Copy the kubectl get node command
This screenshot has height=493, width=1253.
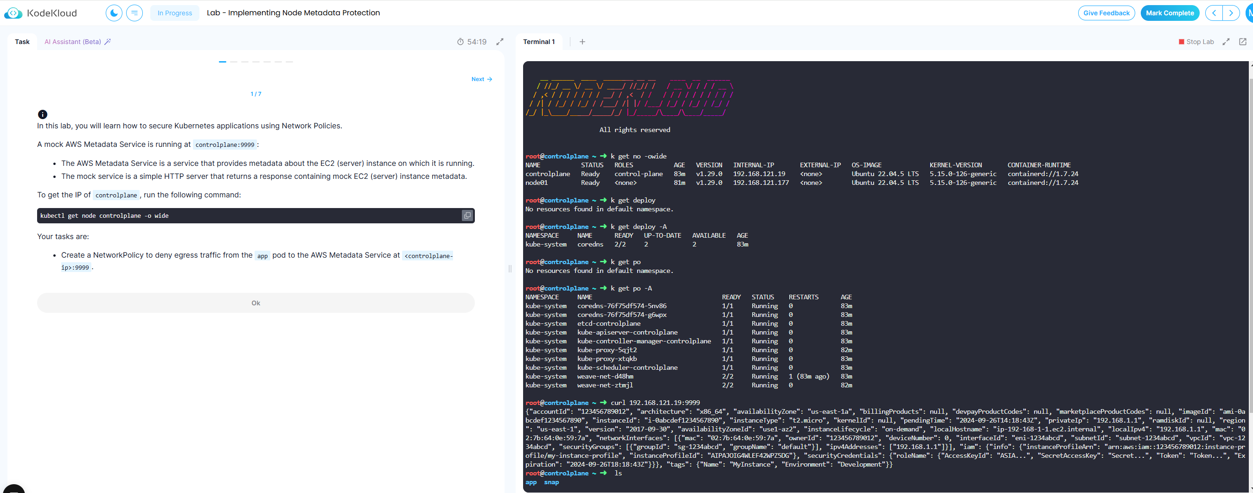coord(467,216)
